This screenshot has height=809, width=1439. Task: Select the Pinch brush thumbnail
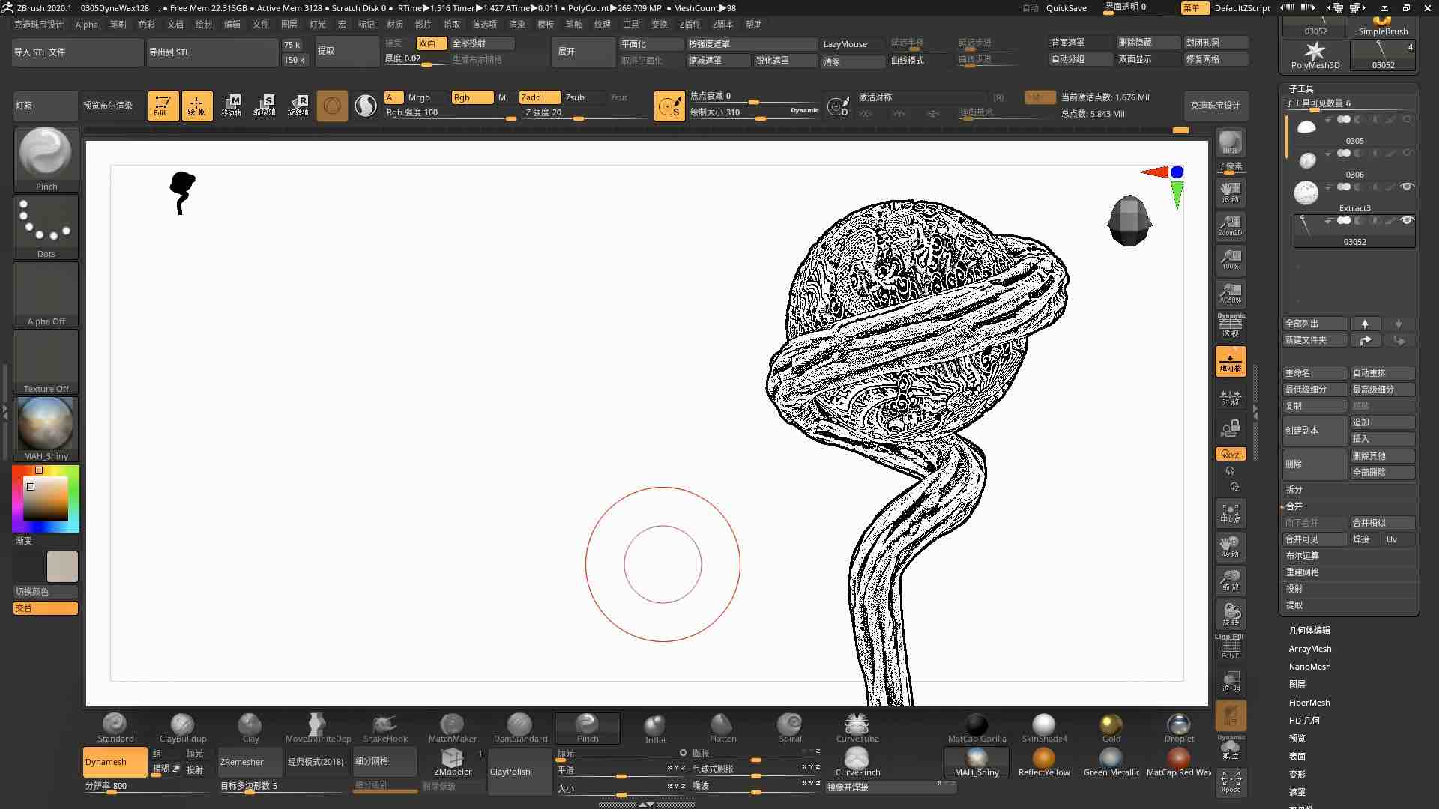(46, 154)
